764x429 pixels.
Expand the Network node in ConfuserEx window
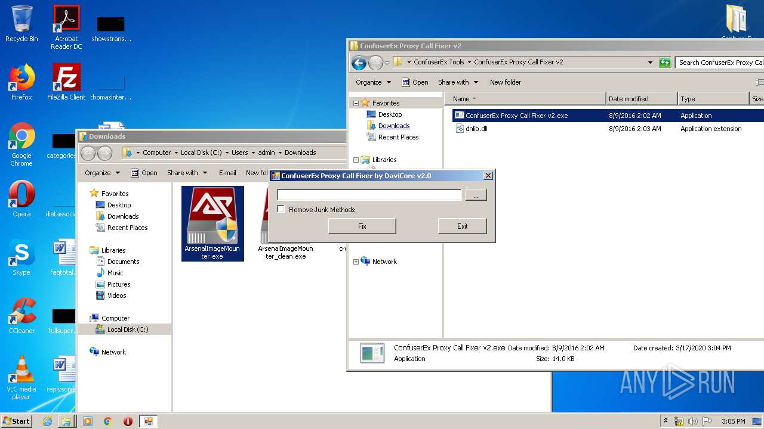click(356, 262)
